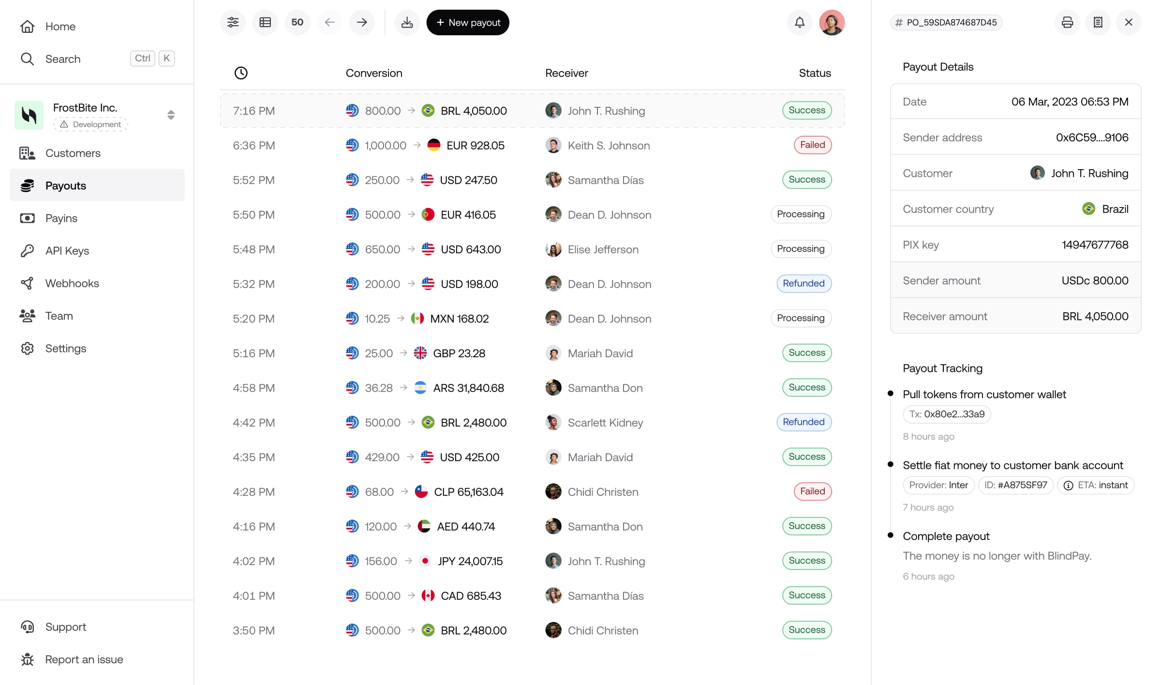Go to the next page with the right arrow

coord(361,22)
